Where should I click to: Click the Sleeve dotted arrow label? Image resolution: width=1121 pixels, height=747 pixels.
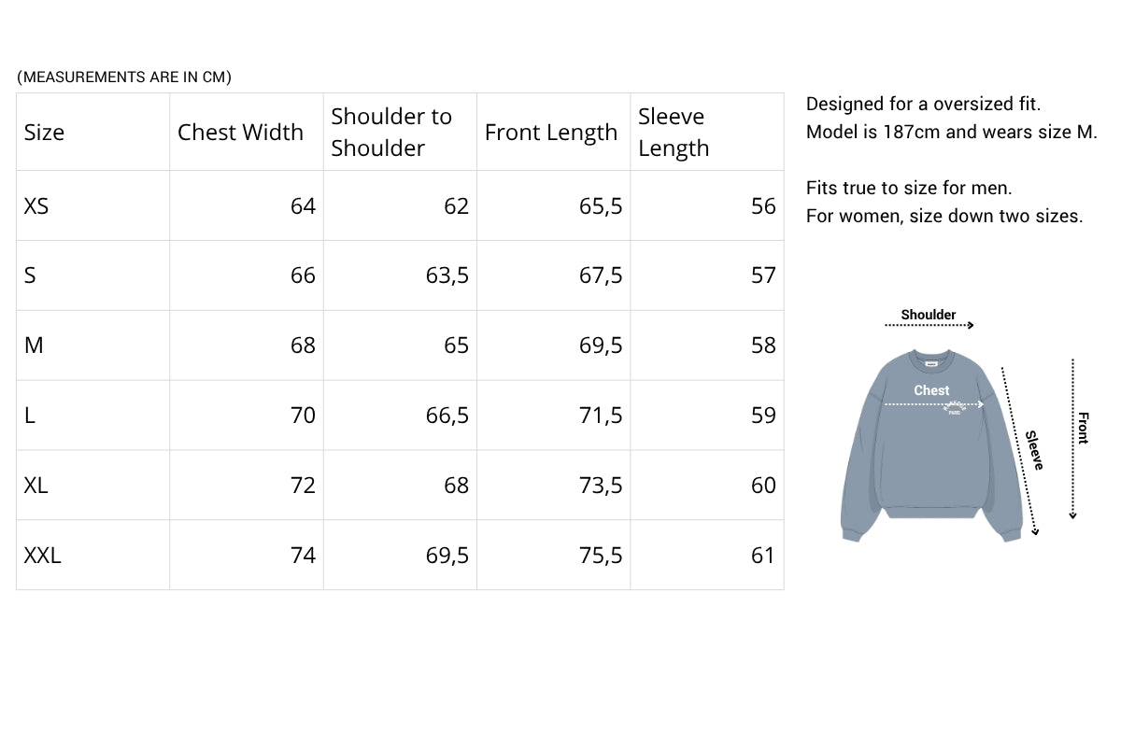1033,450
